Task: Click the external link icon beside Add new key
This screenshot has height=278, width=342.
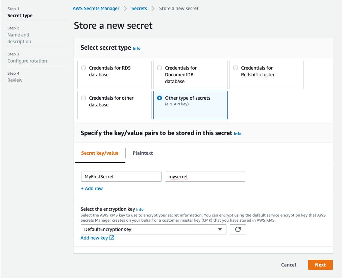Action: 112,238
